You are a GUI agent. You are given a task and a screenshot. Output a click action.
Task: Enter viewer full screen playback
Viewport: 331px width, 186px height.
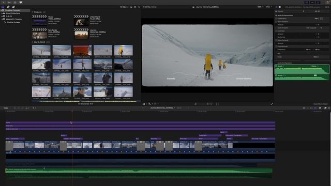pyautogui.click(x=272, y=104)
